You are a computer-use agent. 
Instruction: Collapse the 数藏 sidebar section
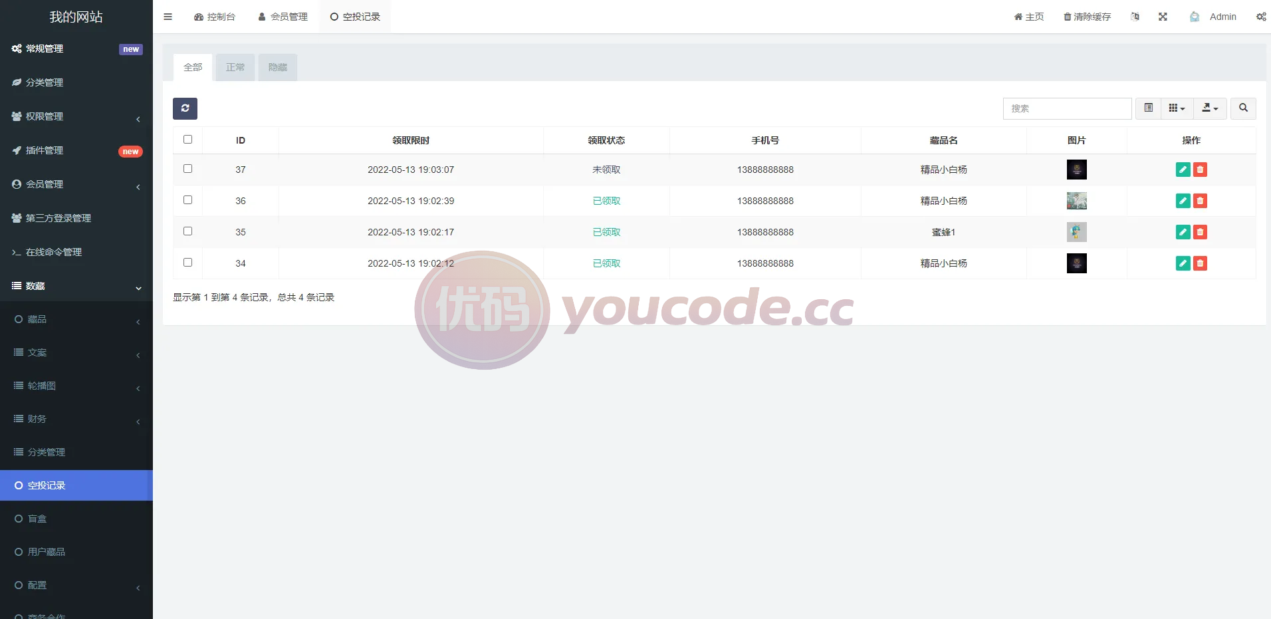tap(76, 286)
